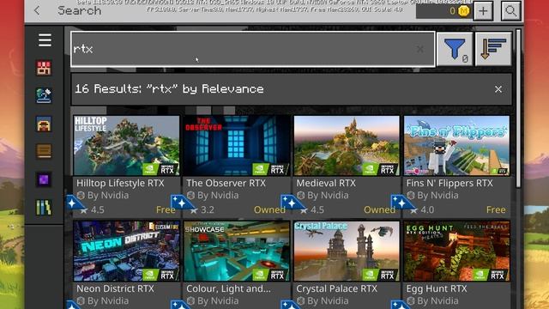The image size is (549, 309).
Task: Open the purple block category icon
Action: (44, 179)
